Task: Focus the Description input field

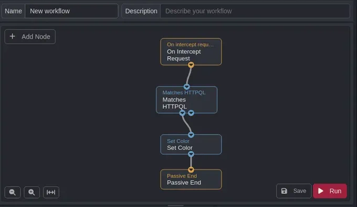Action: (255, 11)
